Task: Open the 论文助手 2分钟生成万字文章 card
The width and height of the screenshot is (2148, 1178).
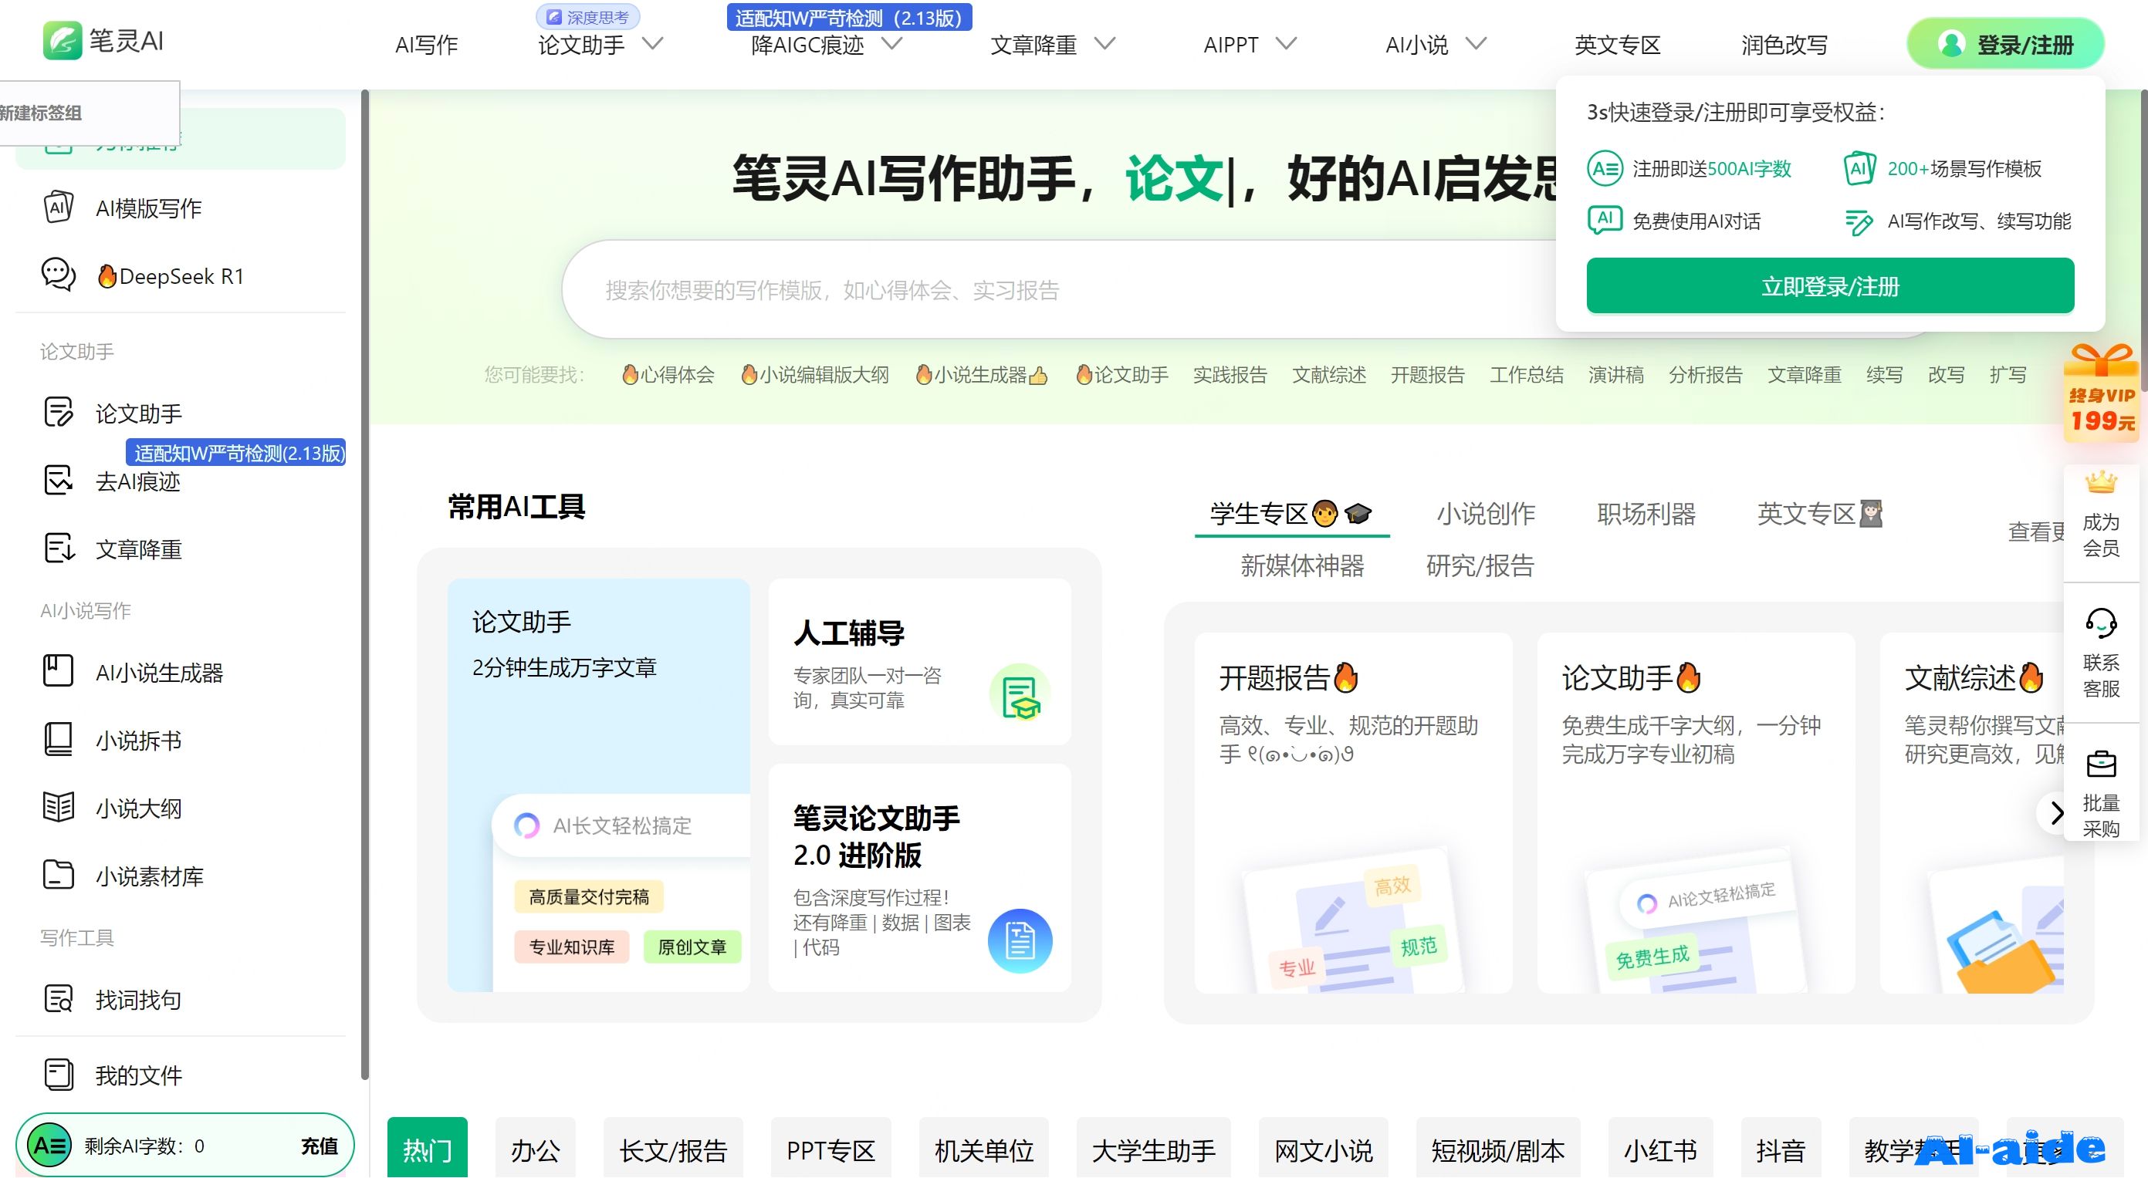Action: tap(599, 785)
